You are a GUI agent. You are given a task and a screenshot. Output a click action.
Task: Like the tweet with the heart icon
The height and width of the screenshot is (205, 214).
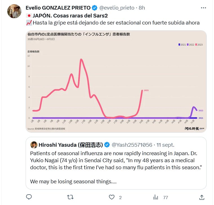pos(112,197)
